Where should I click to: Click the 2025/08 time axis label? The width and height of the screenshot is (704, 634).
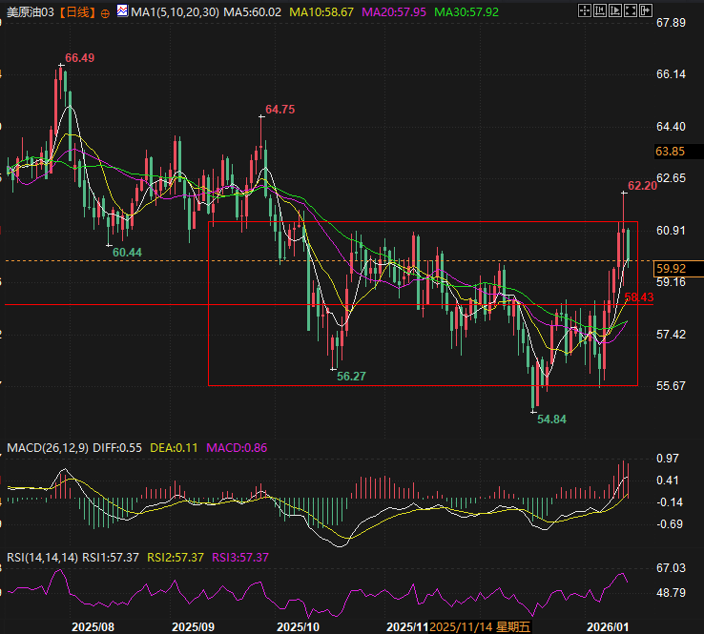[x=93, y=626]
